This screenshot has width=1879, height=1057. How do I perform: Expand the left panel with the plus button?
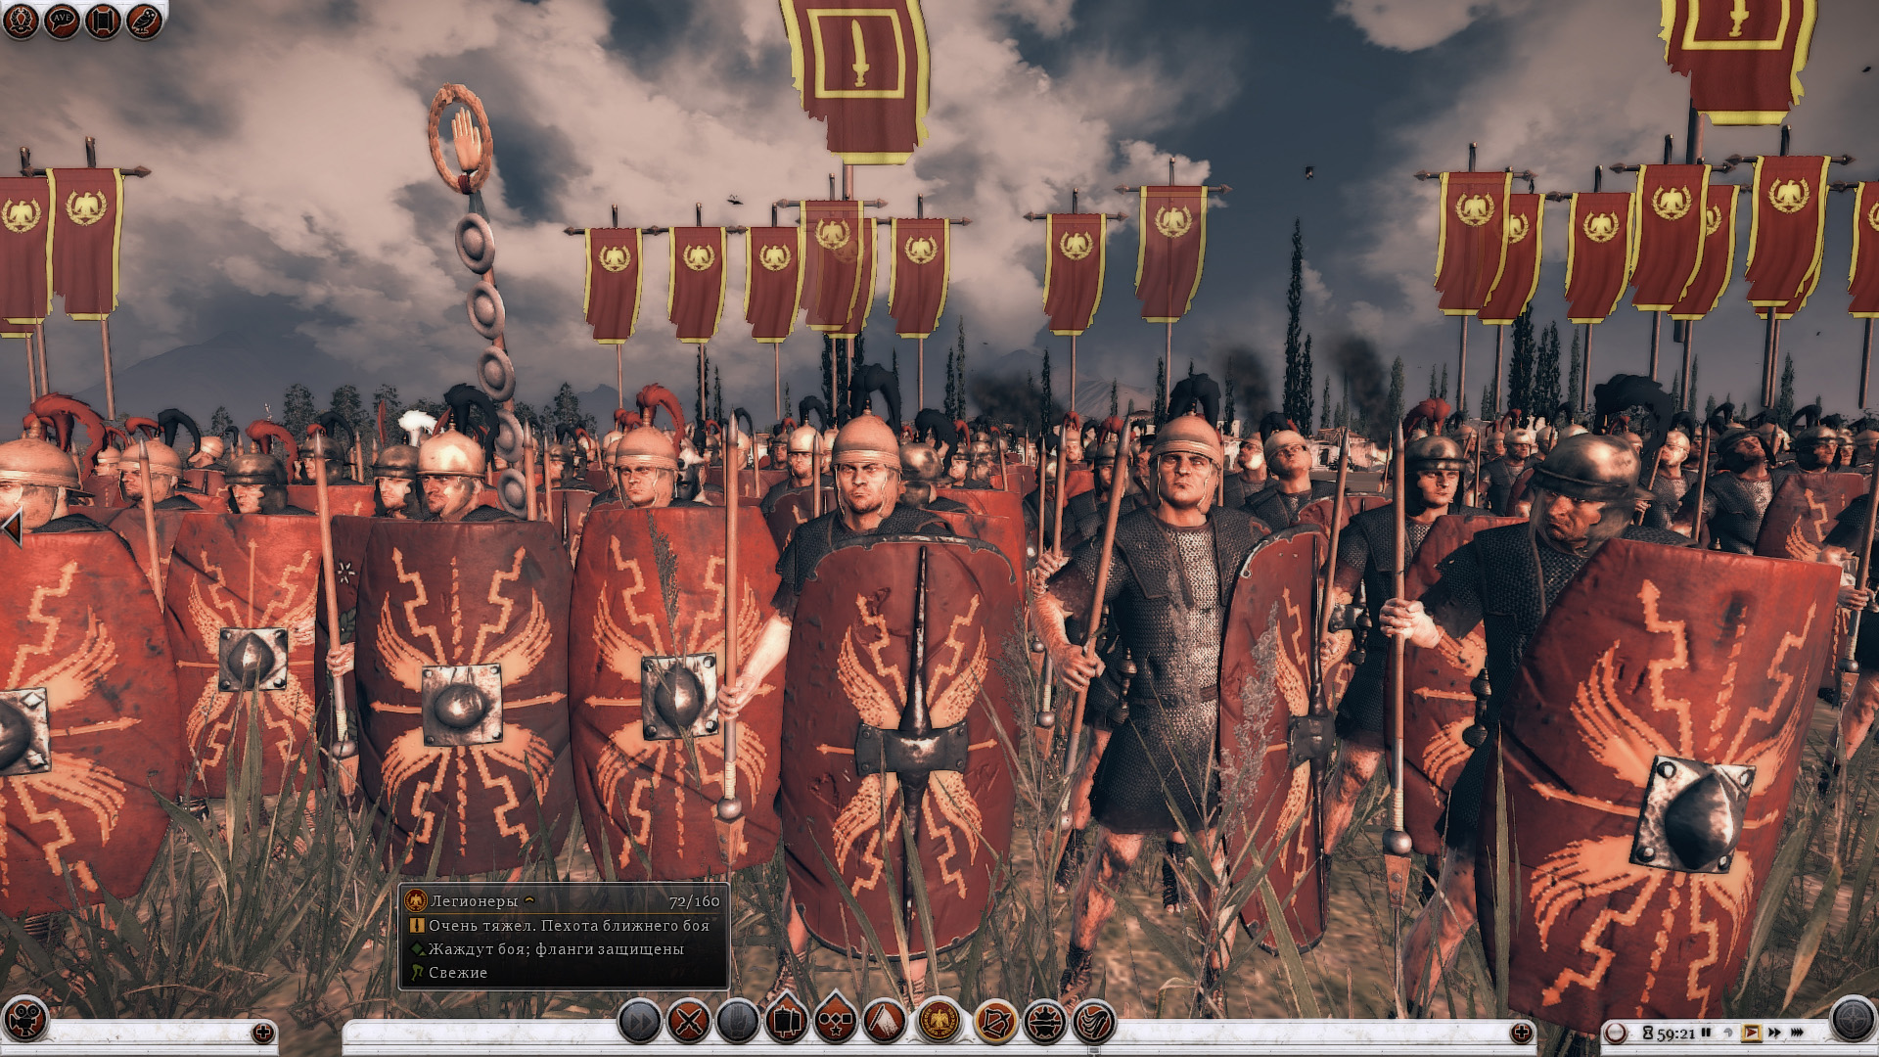tap(262, 1033)
